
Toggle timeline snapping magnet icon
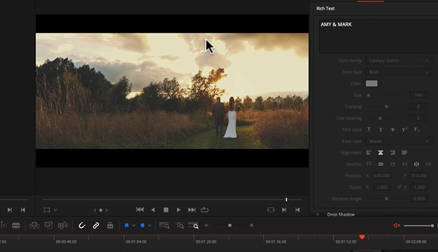pos(82,225)
